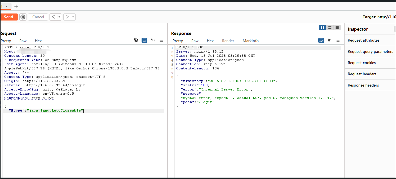Open the MarkInfo tab in Response

[250, 41]
